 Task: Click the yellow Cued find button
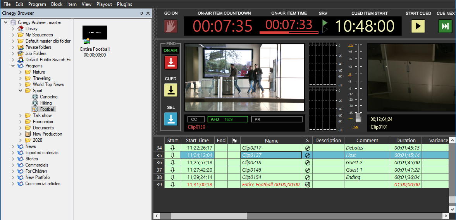tap(171, 90)
